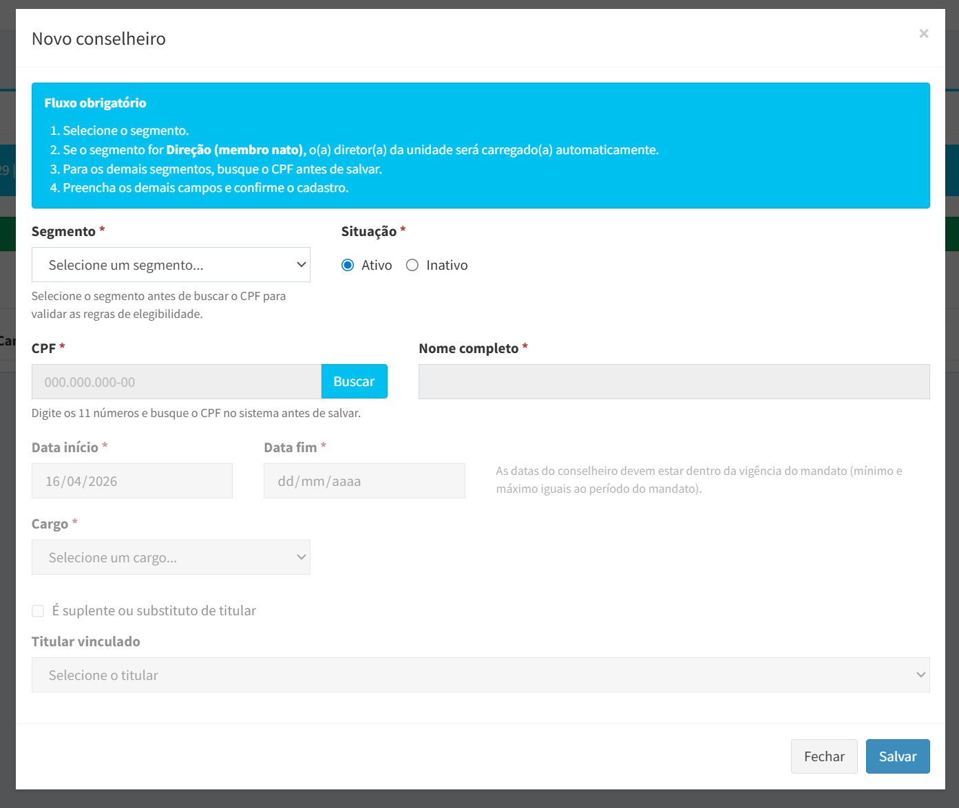Screen dimensions: 959x808
Task: Open the Titular vinculado dropdown
Action: coord(480,675)
